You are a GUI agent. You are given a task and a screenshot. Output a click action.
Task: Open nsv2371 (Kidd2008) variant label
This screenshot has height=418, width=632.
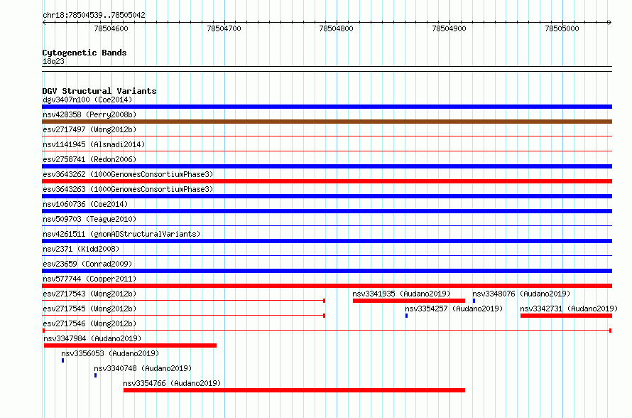(x=81, y=249)
